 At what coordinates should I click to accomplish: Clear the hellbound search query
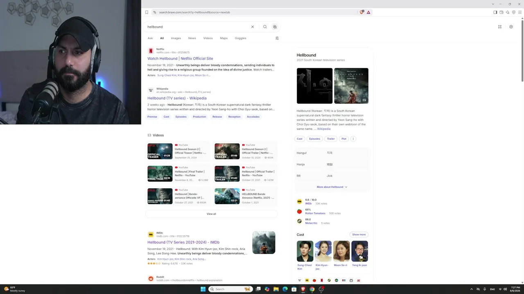[x=253, y=27]
